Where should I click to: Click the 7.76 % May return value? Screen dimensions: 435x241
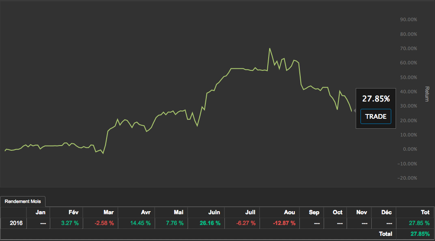click(x=175, y=223)
